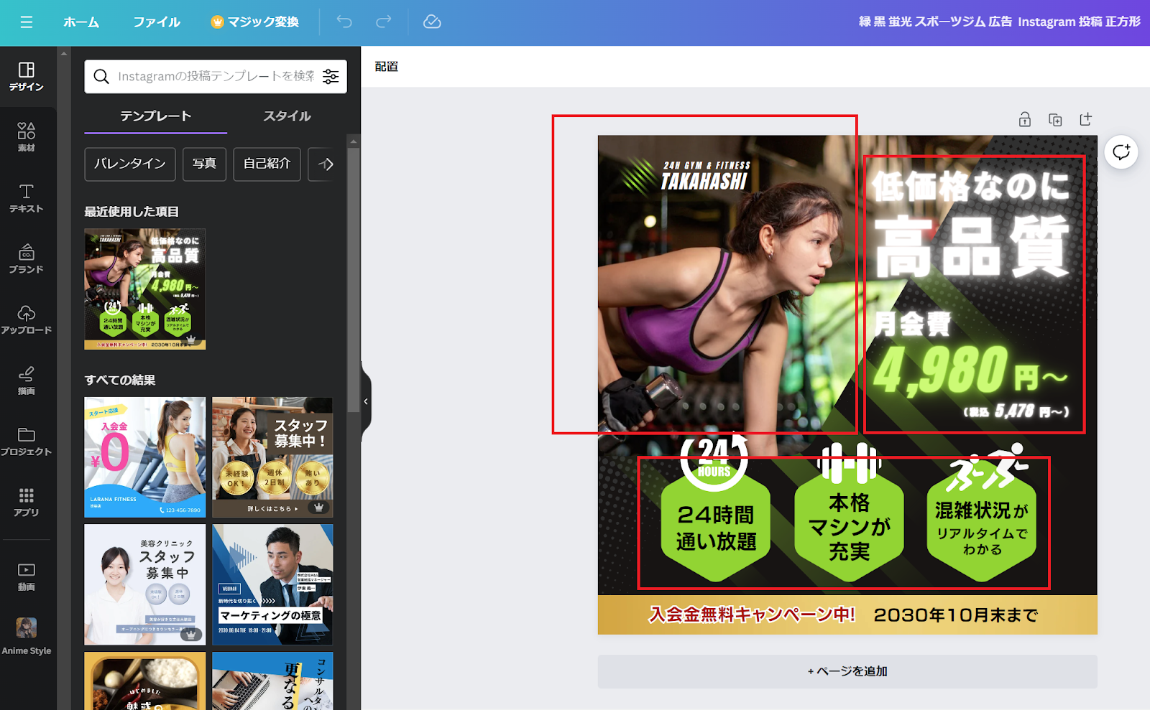Screen dimensions: 1150x710
Task: Lock the page with padlock icon
Action: [x=1025, y=120]
